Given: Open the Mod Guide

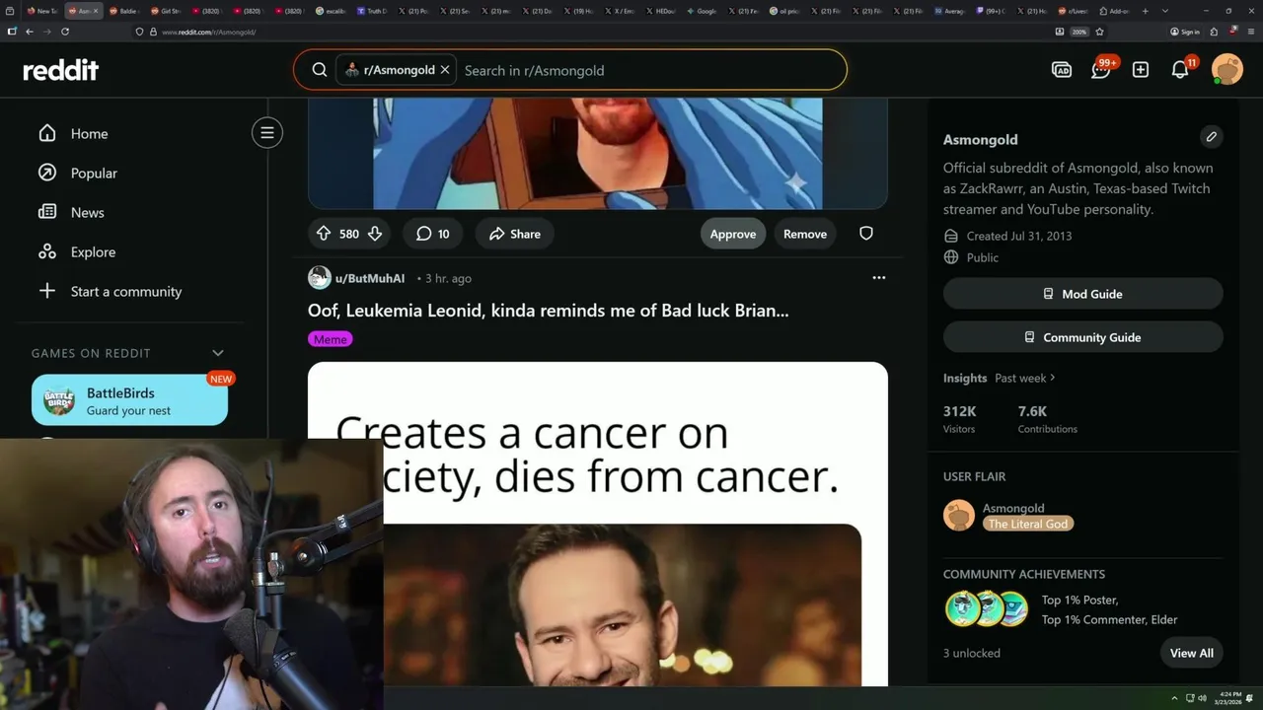Looking at the screenshot, I should point(1083,294).
